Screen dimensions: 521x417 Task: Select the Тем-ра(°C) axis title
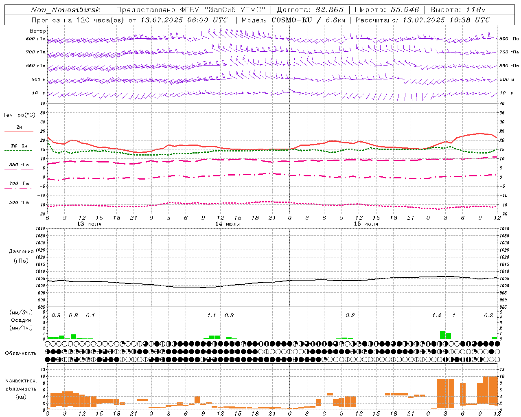pos(19,115)
